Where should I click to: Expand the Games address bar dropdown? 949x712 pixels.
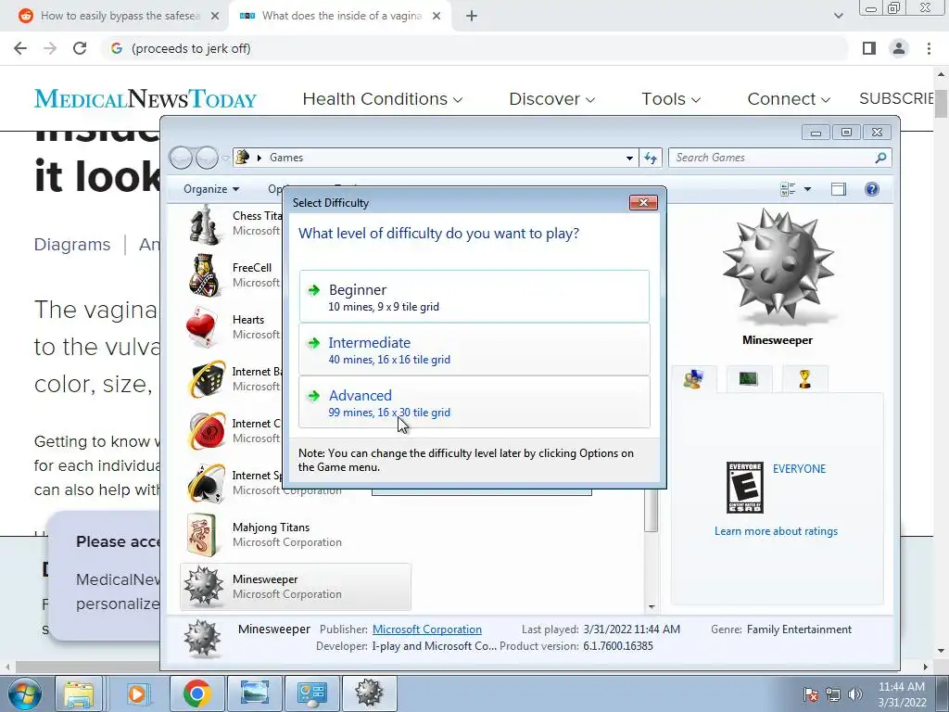click(x=629, y=158)
